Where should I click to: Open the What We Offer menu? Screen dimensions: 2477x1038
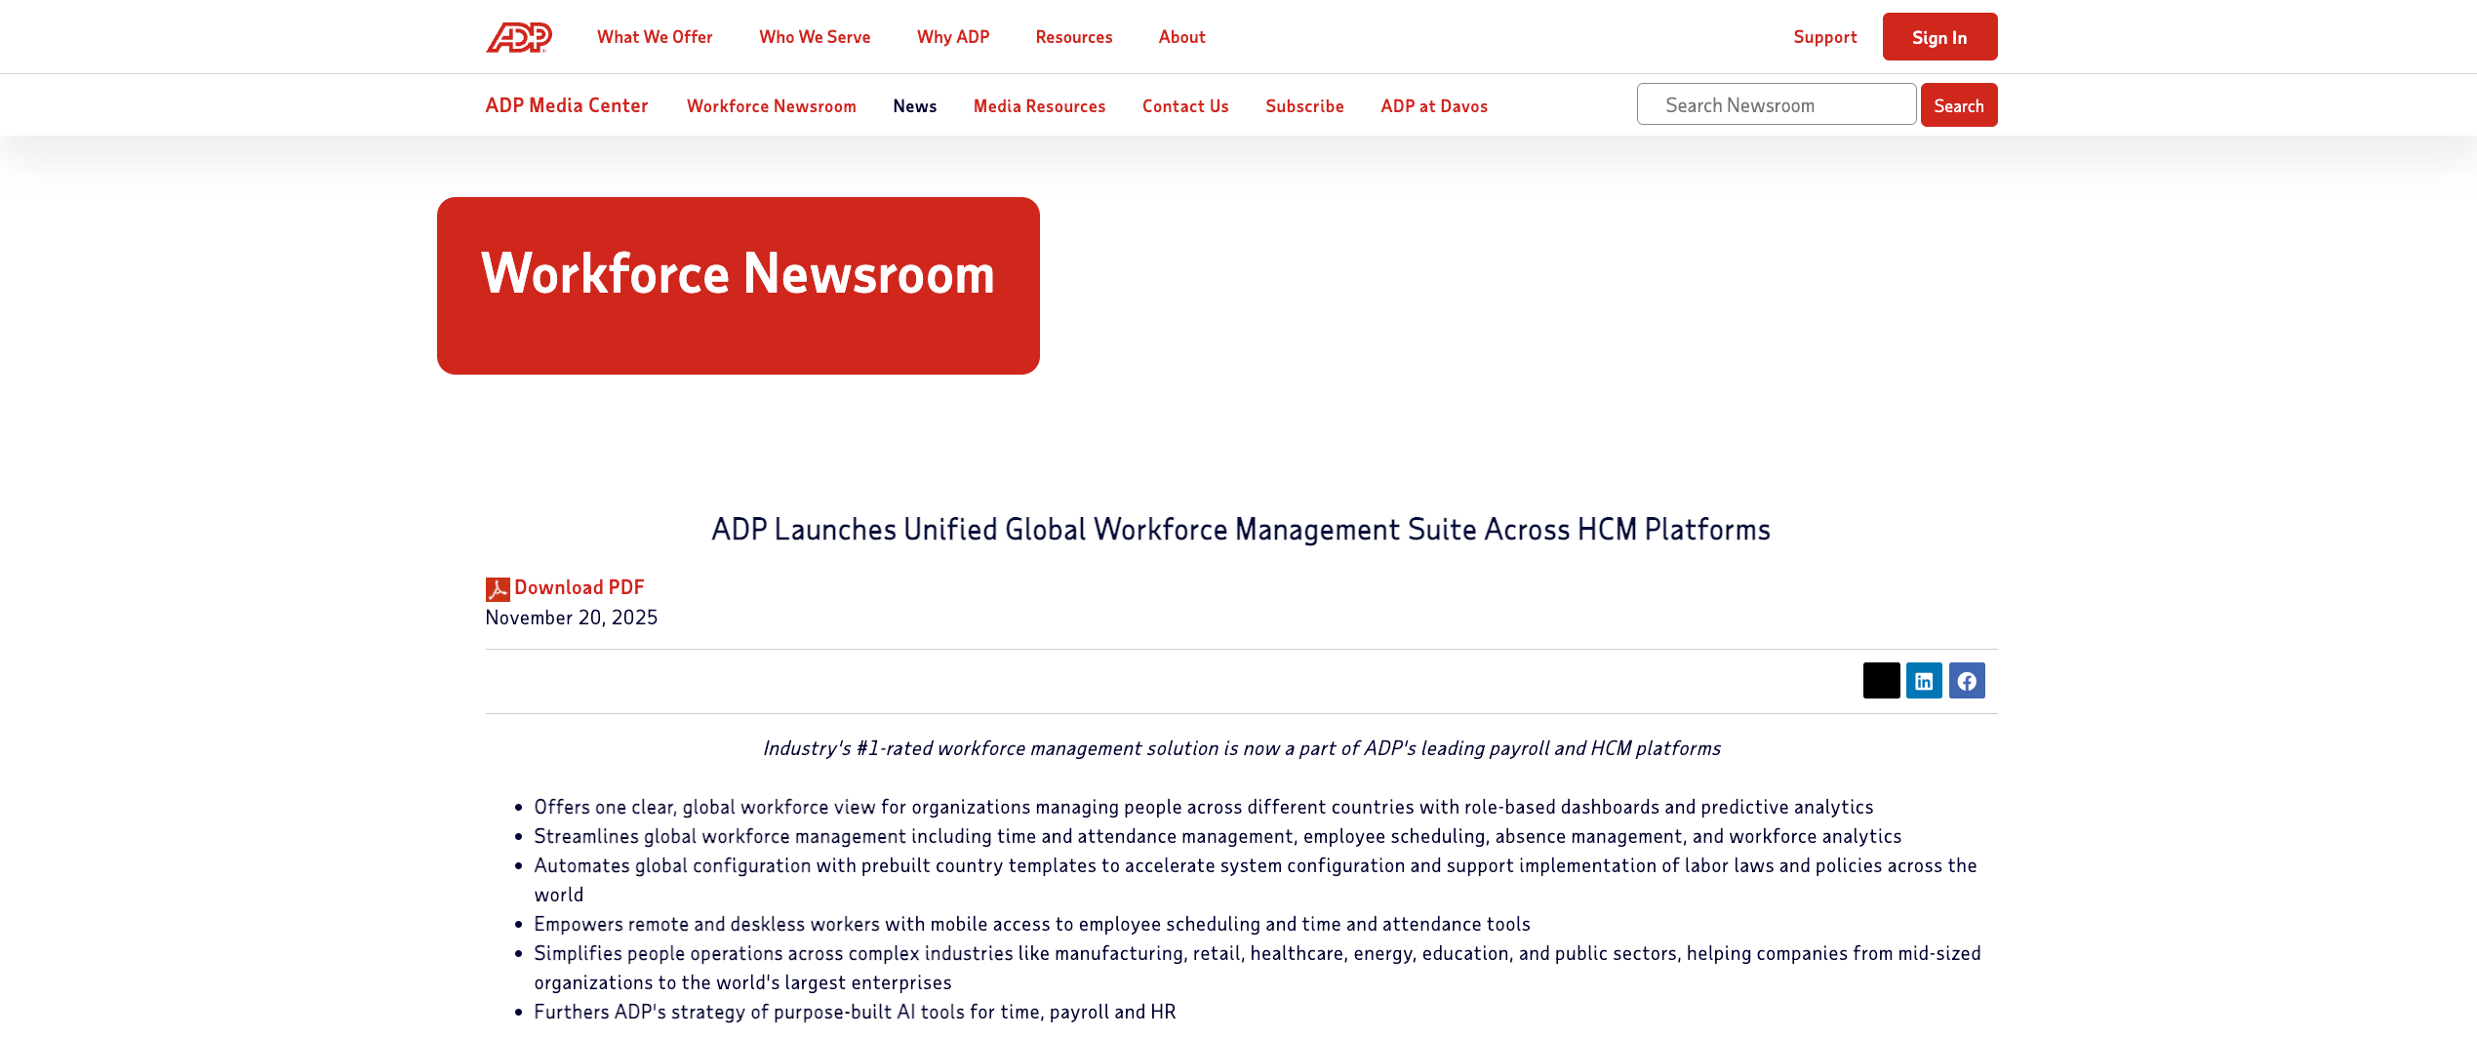click(x=655, y=37)
